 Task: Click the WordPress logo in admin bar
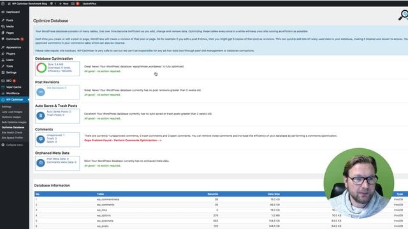[3, 4]
